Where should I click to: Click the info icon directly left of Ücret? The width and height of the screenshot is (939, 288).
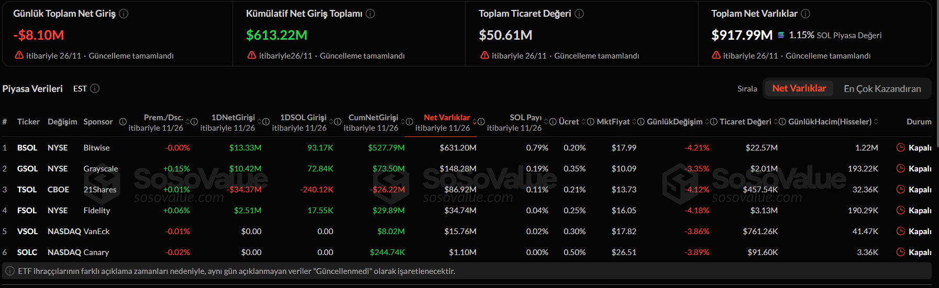pos(553,122)
